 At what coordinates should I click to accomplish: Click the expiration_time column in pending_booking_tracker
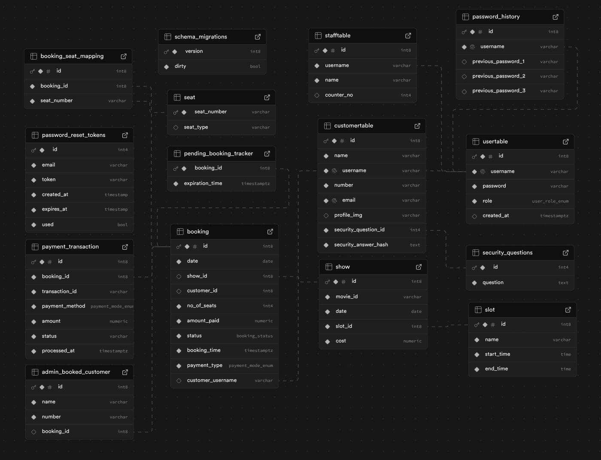[x=222, y=184]
